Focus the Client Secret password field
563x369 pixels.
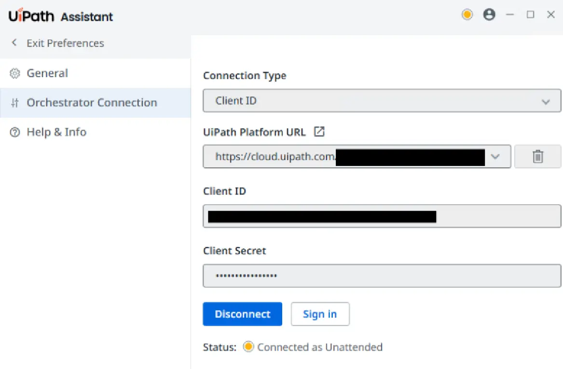point(382,276)
